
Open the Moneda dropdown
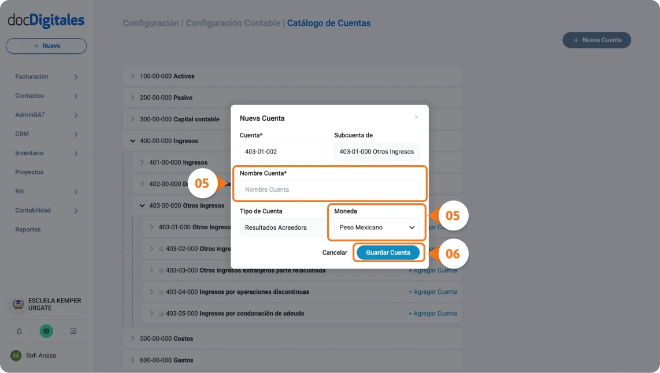tap(376, 227)
